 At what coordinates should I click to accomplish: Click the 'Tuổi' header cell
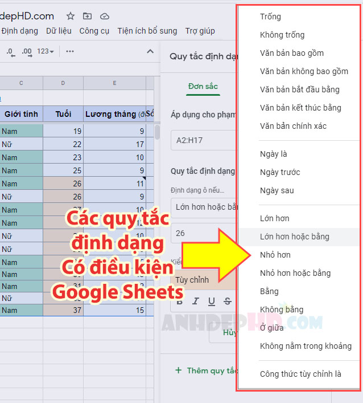(x=63, y=114)
